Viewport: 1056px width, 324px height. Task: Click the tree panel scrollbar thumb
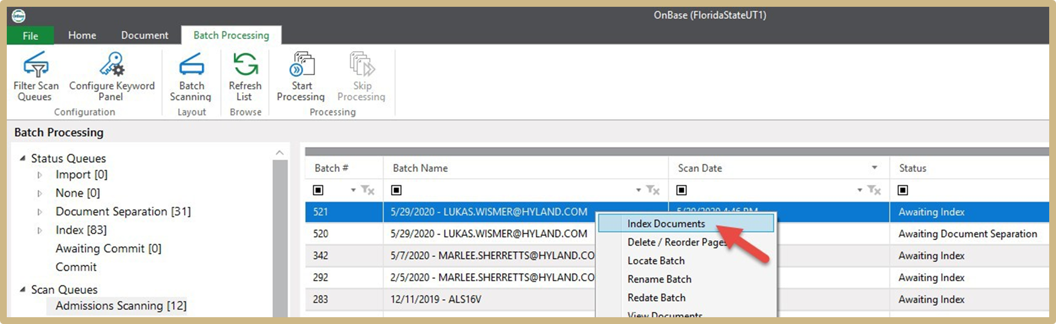point(280,238)
